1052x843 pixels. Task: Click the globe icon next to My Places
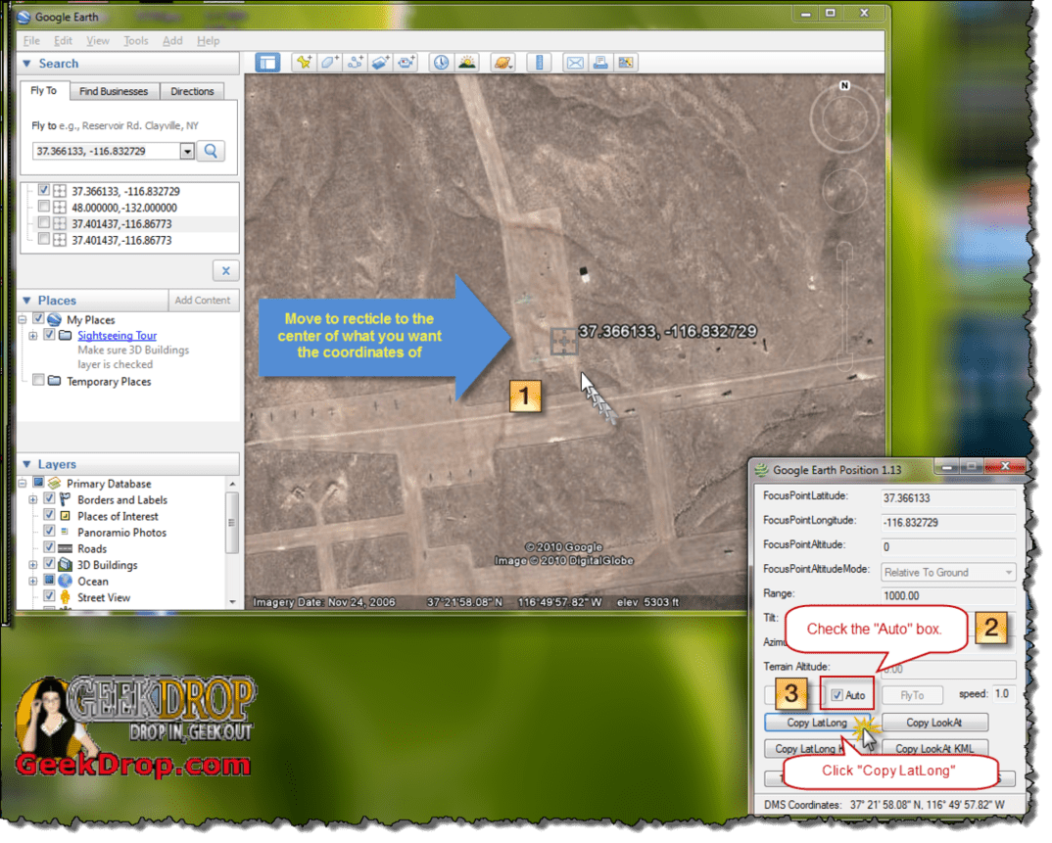tap(55, 320)
